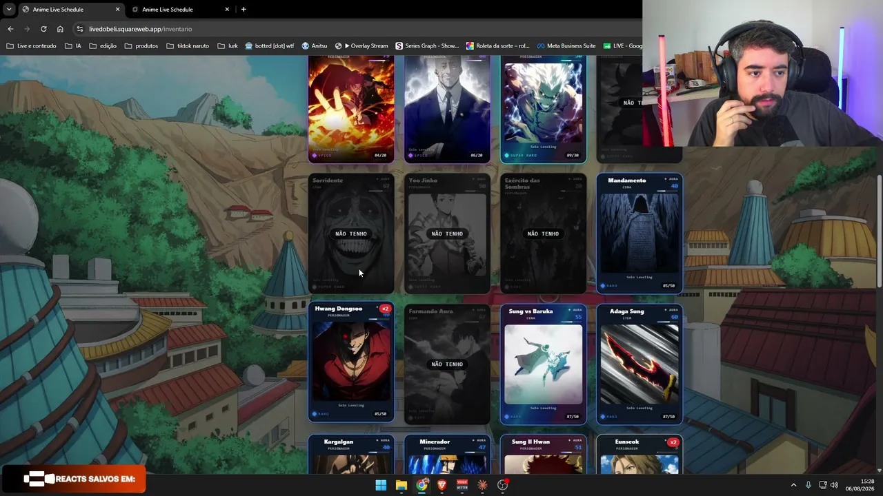Open the browser home page
883x496 pixels.
pyautogui.click(x=60, y=29)
